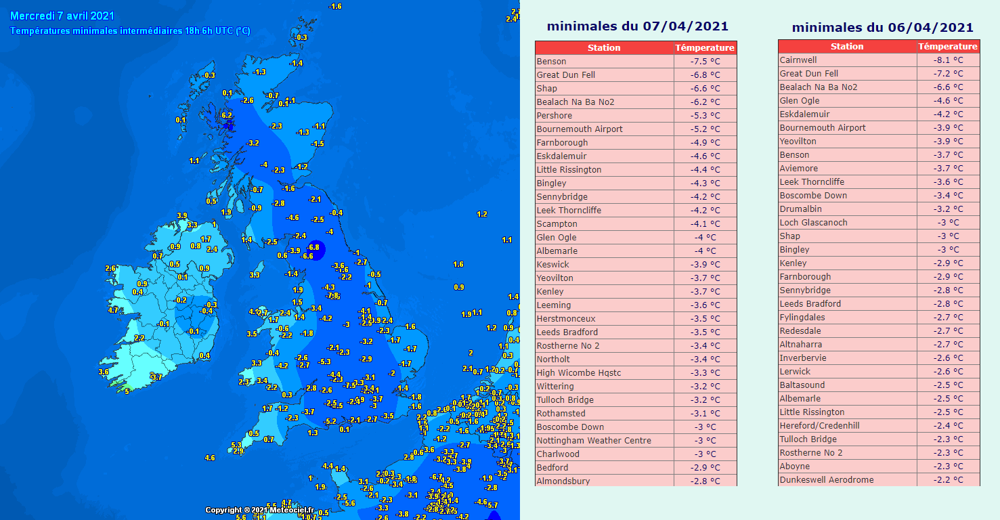
Task: Select the 'Inverbervie' station cell
Action: click(848, 357)
